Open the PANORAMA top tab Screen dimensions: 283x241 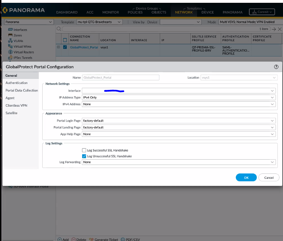coord(233,12)
